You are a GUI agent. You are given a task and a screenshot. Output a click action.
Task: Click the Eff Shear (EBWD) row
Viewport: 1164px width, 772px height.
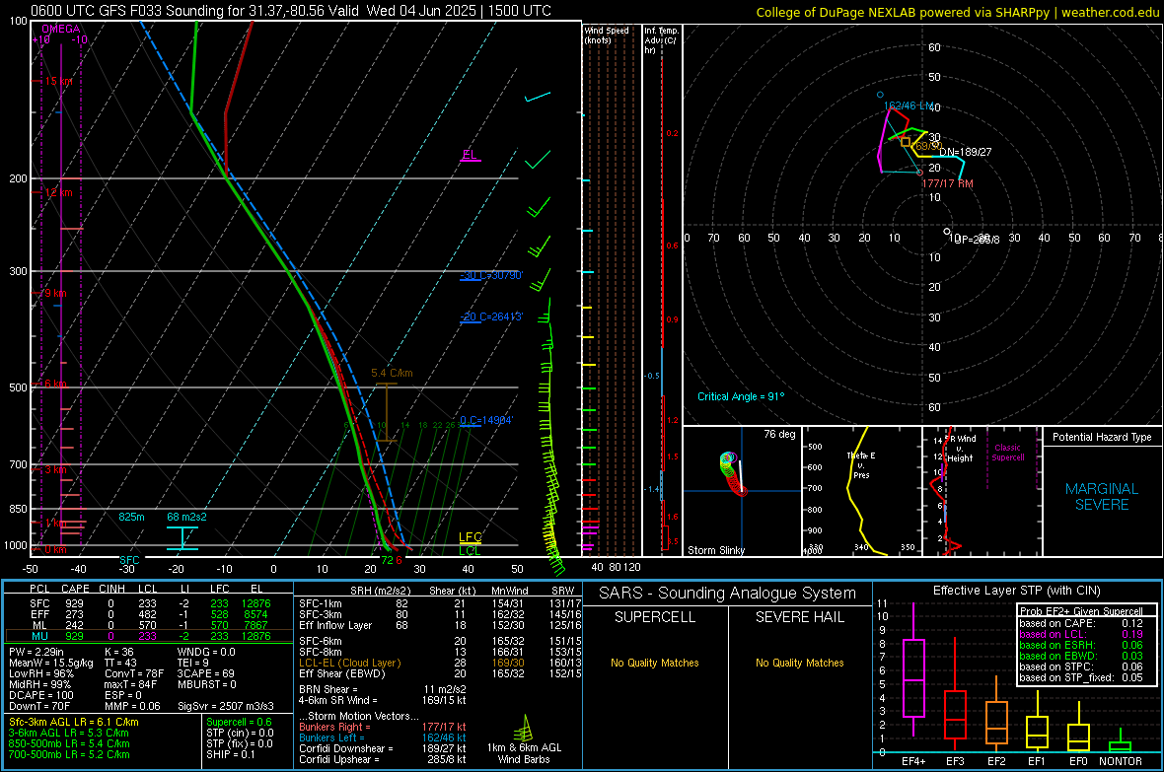[440, 673]
